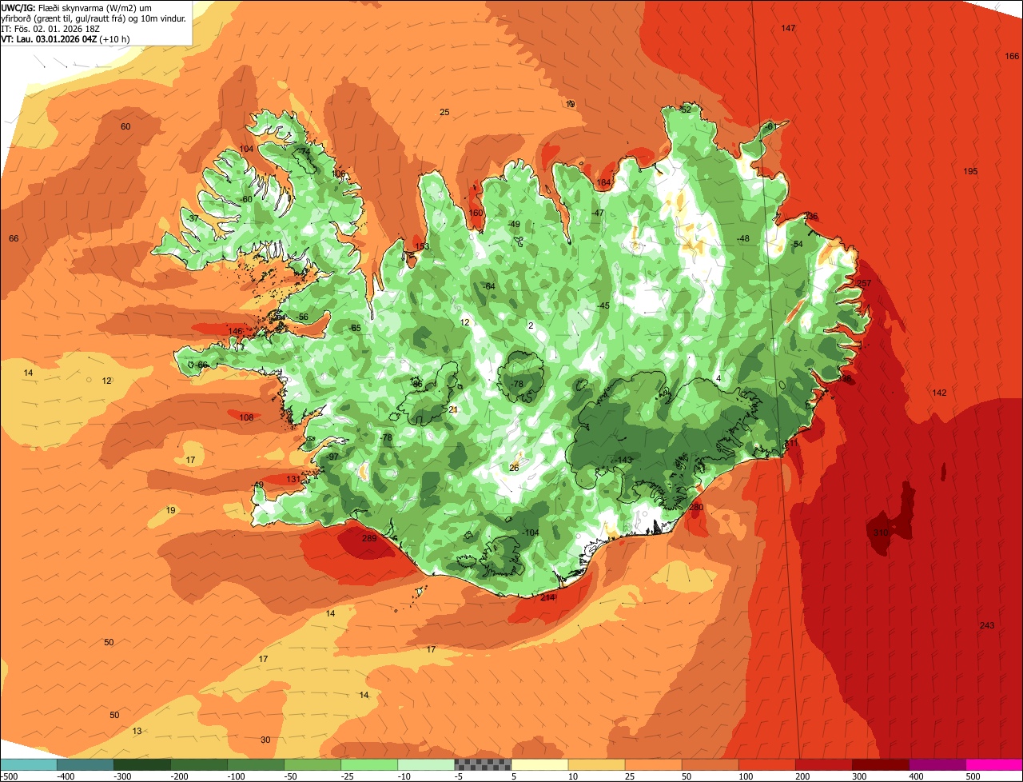
Task: Click the "21" value in central-west Iceland
Action: 453,409
